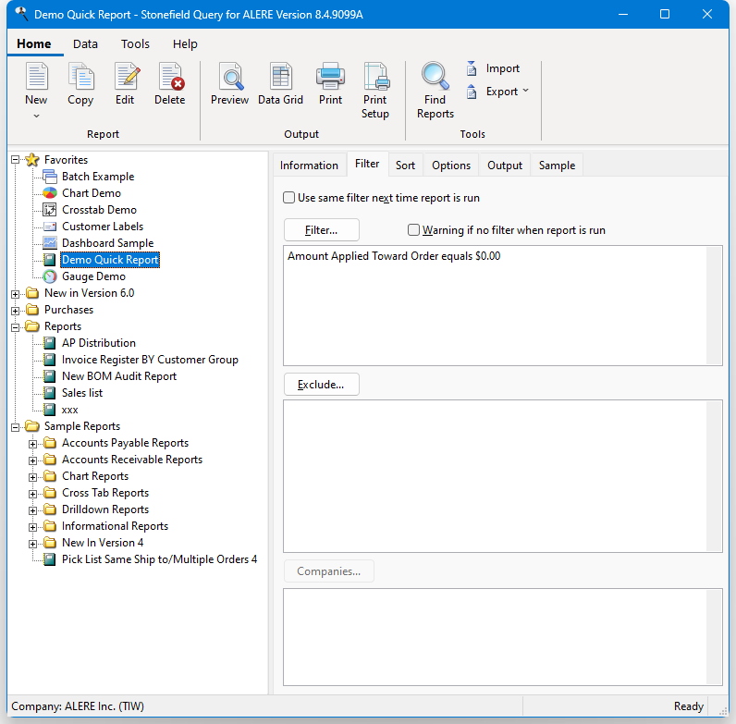The height and width of the screenshot is (724, 736).
Task: Open the Tools ribbon tab
Action: tap(135, 44)
